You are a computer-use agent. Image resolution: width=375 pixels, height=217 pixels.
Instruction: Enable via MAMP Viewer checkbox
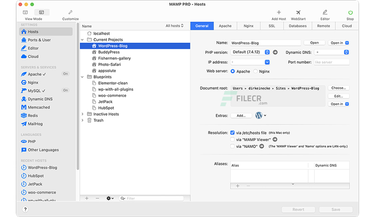232,139
